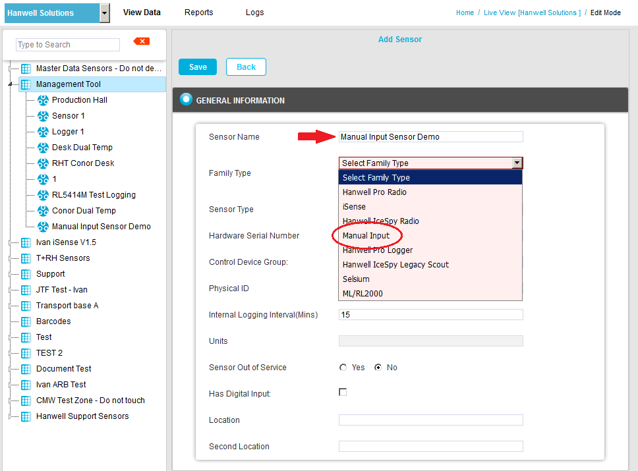638x471 pixels.
Task: Choose Hanwell Pro Radio family type option
Action: pyautogui.click(x=430, y=192)
